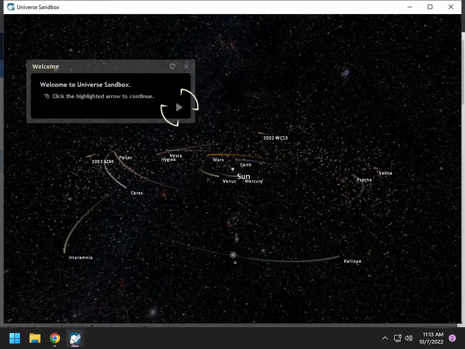Open Google Chrome from taskbar
465x349 pixels.
pyautogui.click(x=55, y=338)
